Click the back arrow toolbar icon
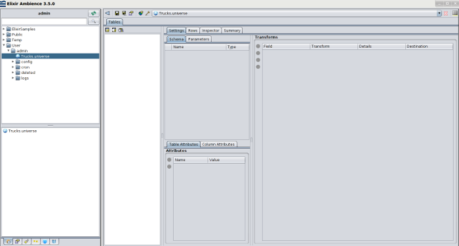 108,13
